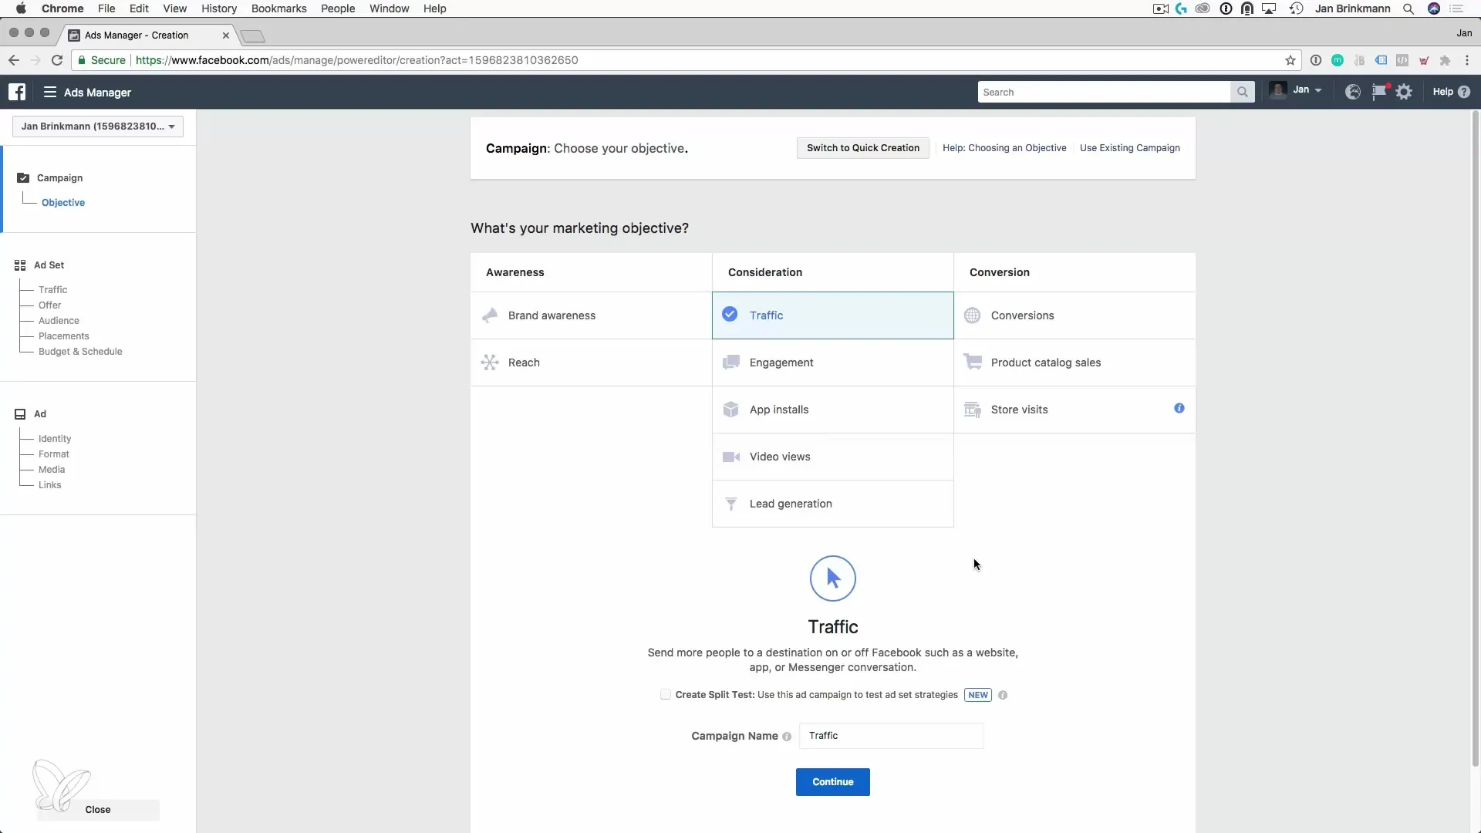Image resolution: width=1481 pixels, height=833 pixels.
Task: Select the Store visits objective
Action: pos(1074,410)
